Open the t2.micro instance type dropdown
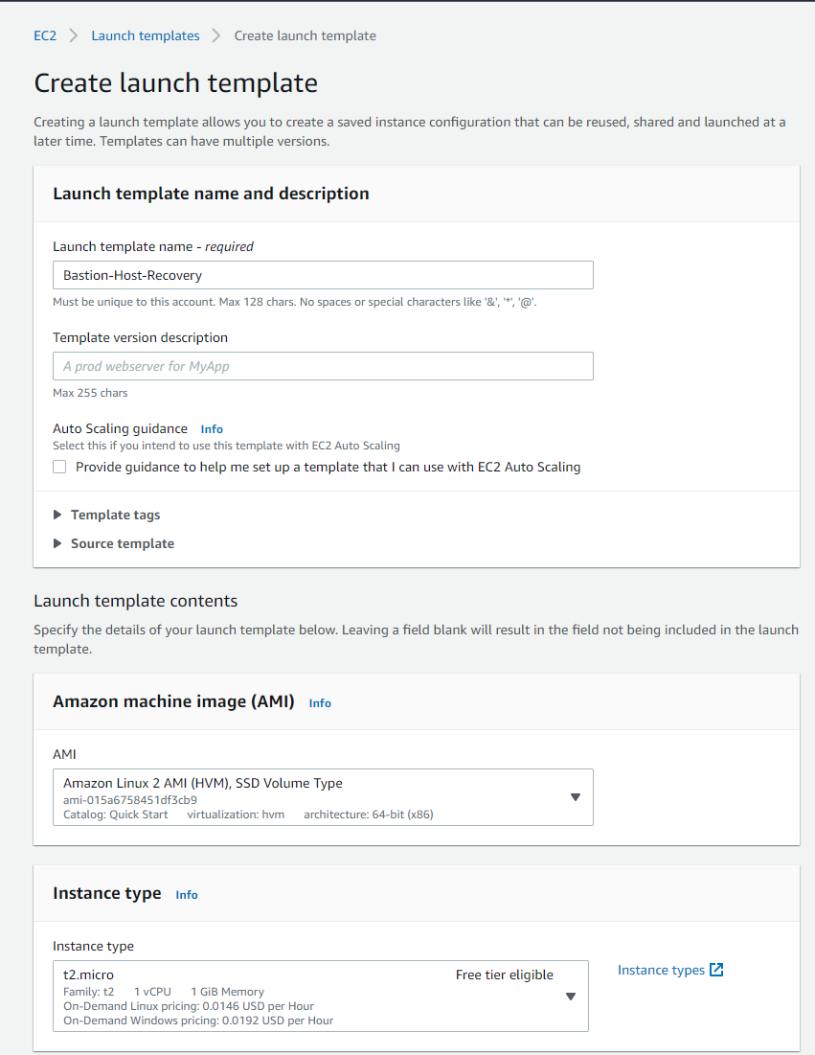 tap(321, 996)
